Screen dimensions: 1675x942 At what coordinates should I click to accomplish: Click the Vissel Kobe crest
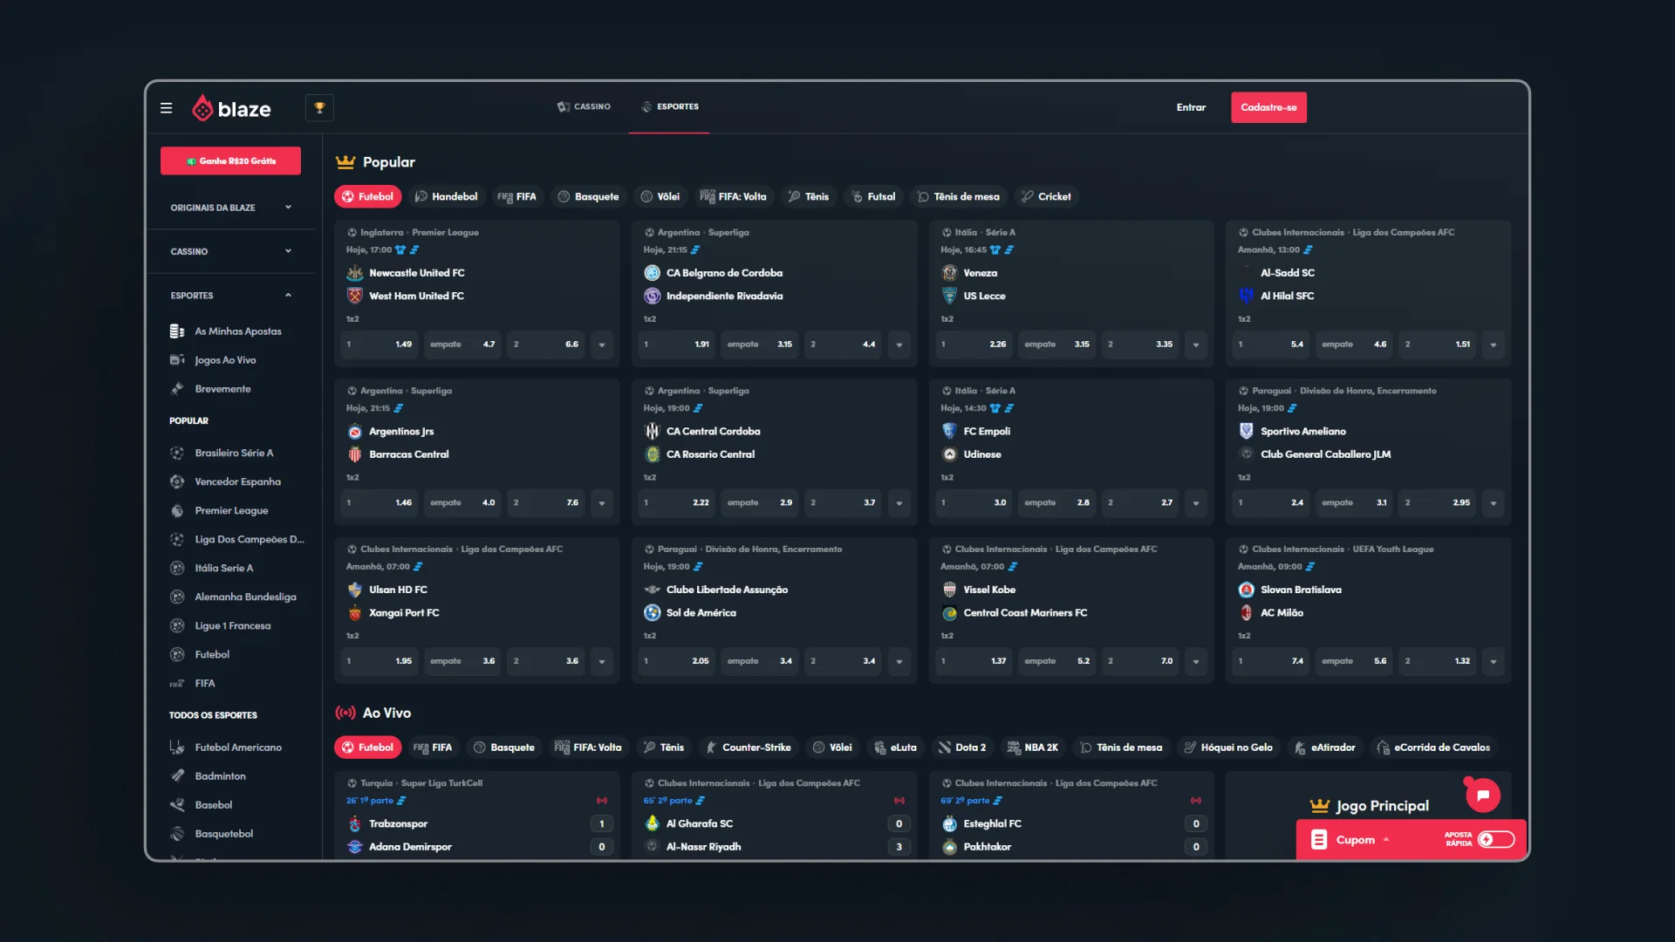point(949,590)
